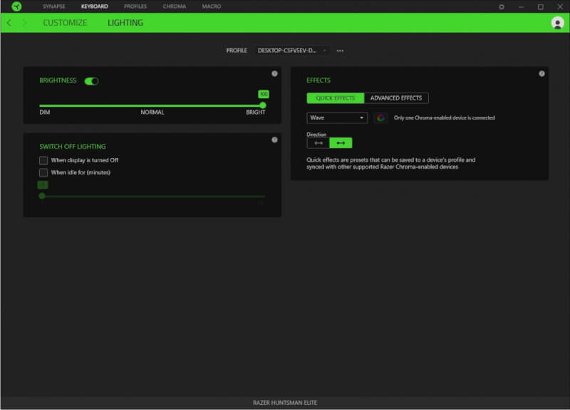Viewport: 570px width, 410px height.
Task: Enable When idle for minutes
Action: [x=43, y=172]
